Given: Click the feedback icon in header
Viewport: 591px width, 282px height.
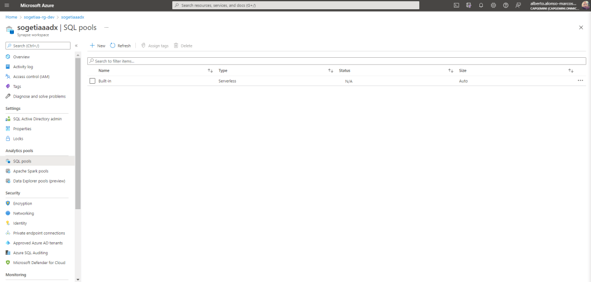Looking at the screenshot, I should pos(518,5).
